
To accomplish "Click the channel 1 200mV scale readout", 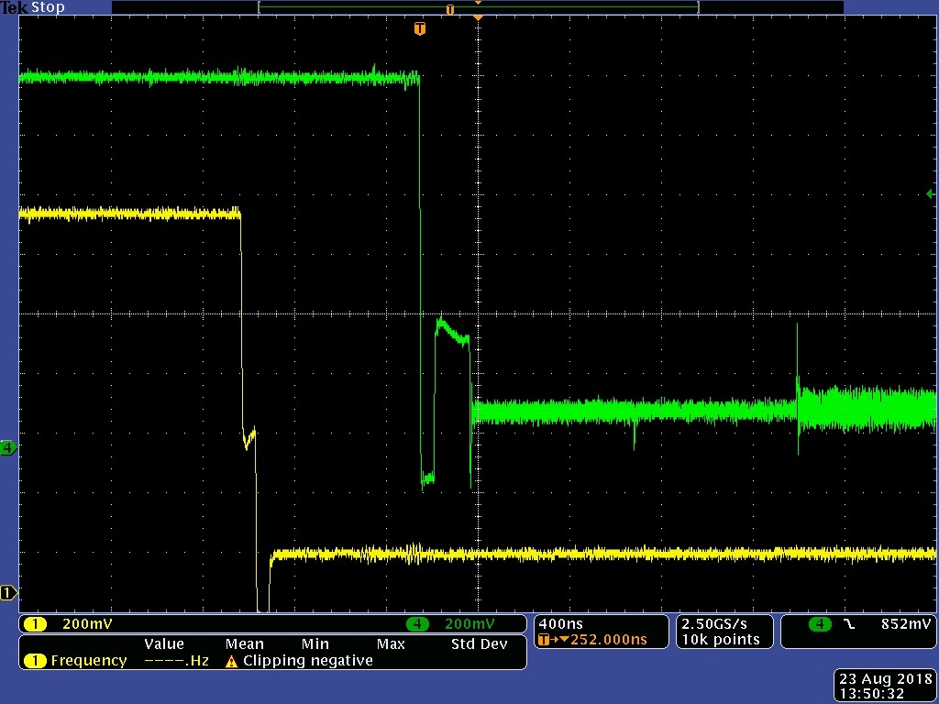I will tap(87, 624).
